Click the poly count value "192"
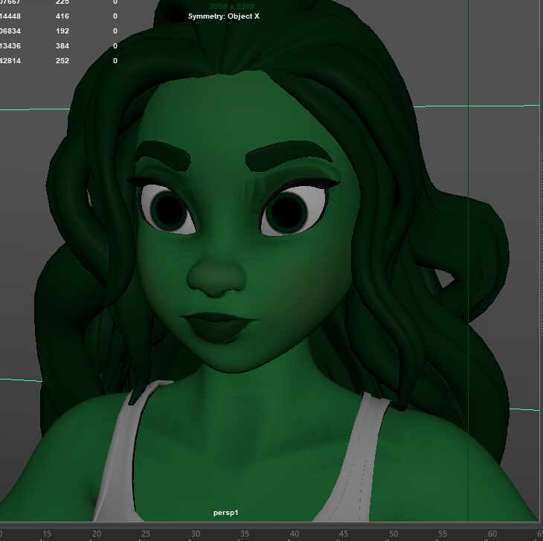Viewport: 543px width, 541px height. 62,31
